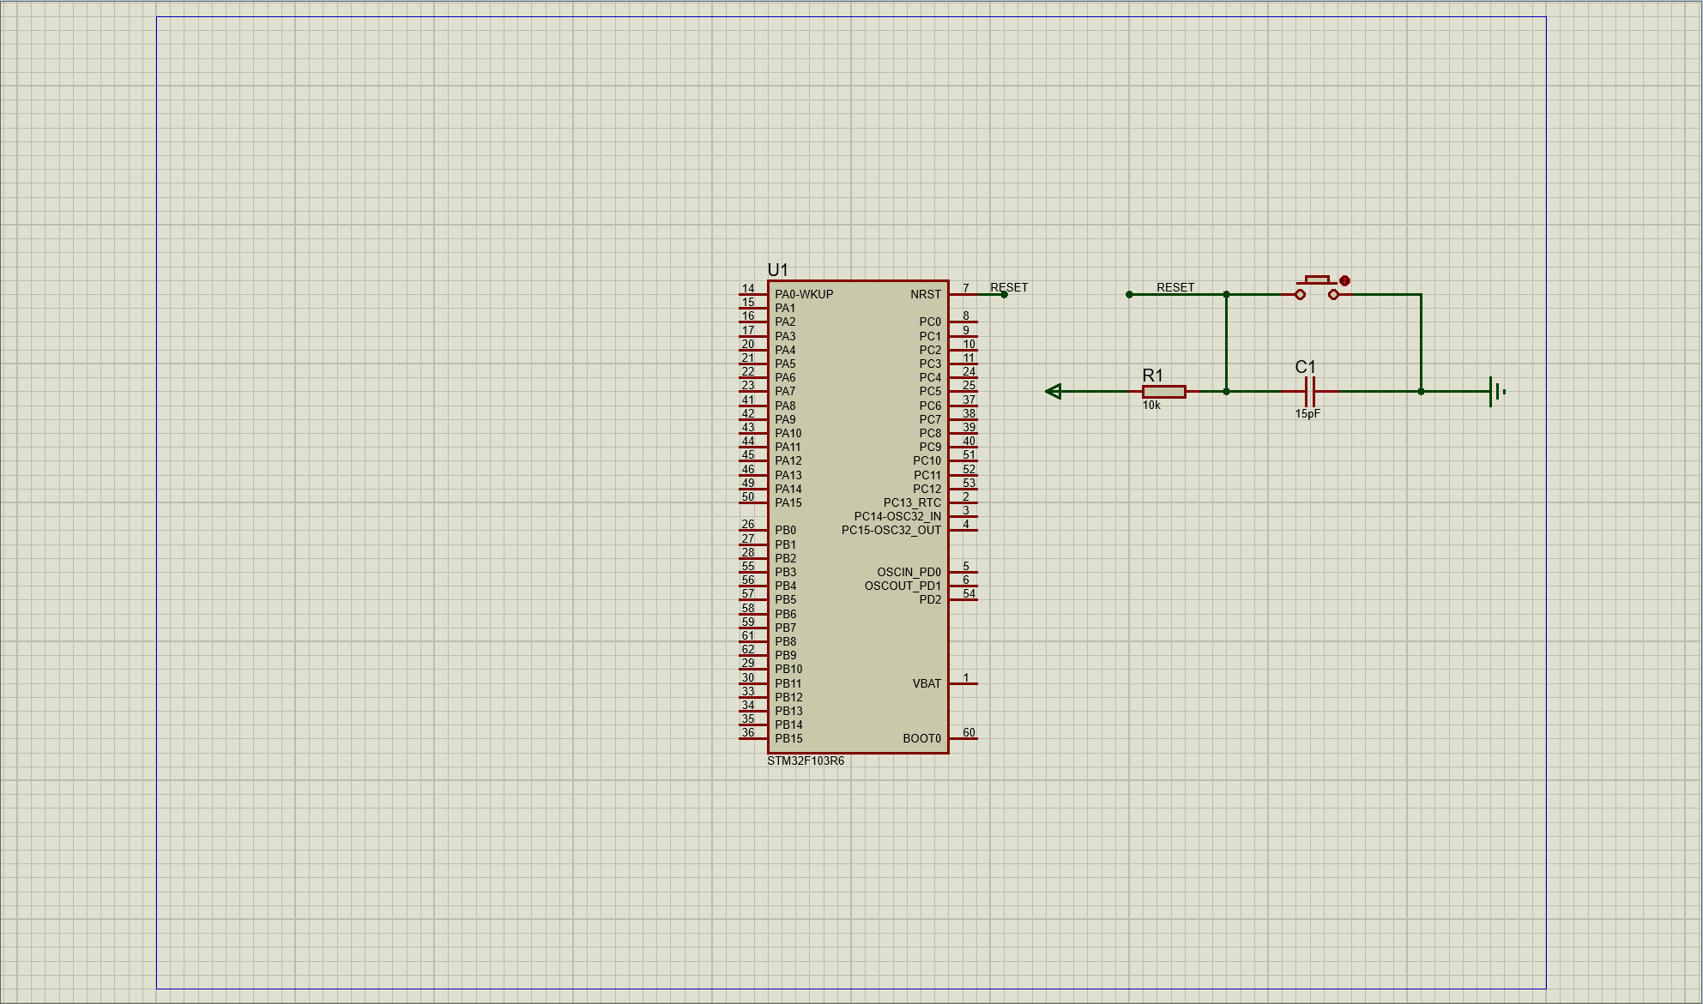Click the BOOT0 pin 60 stub
This screenshot has height=1004, width=1703.
coord(963,738)
